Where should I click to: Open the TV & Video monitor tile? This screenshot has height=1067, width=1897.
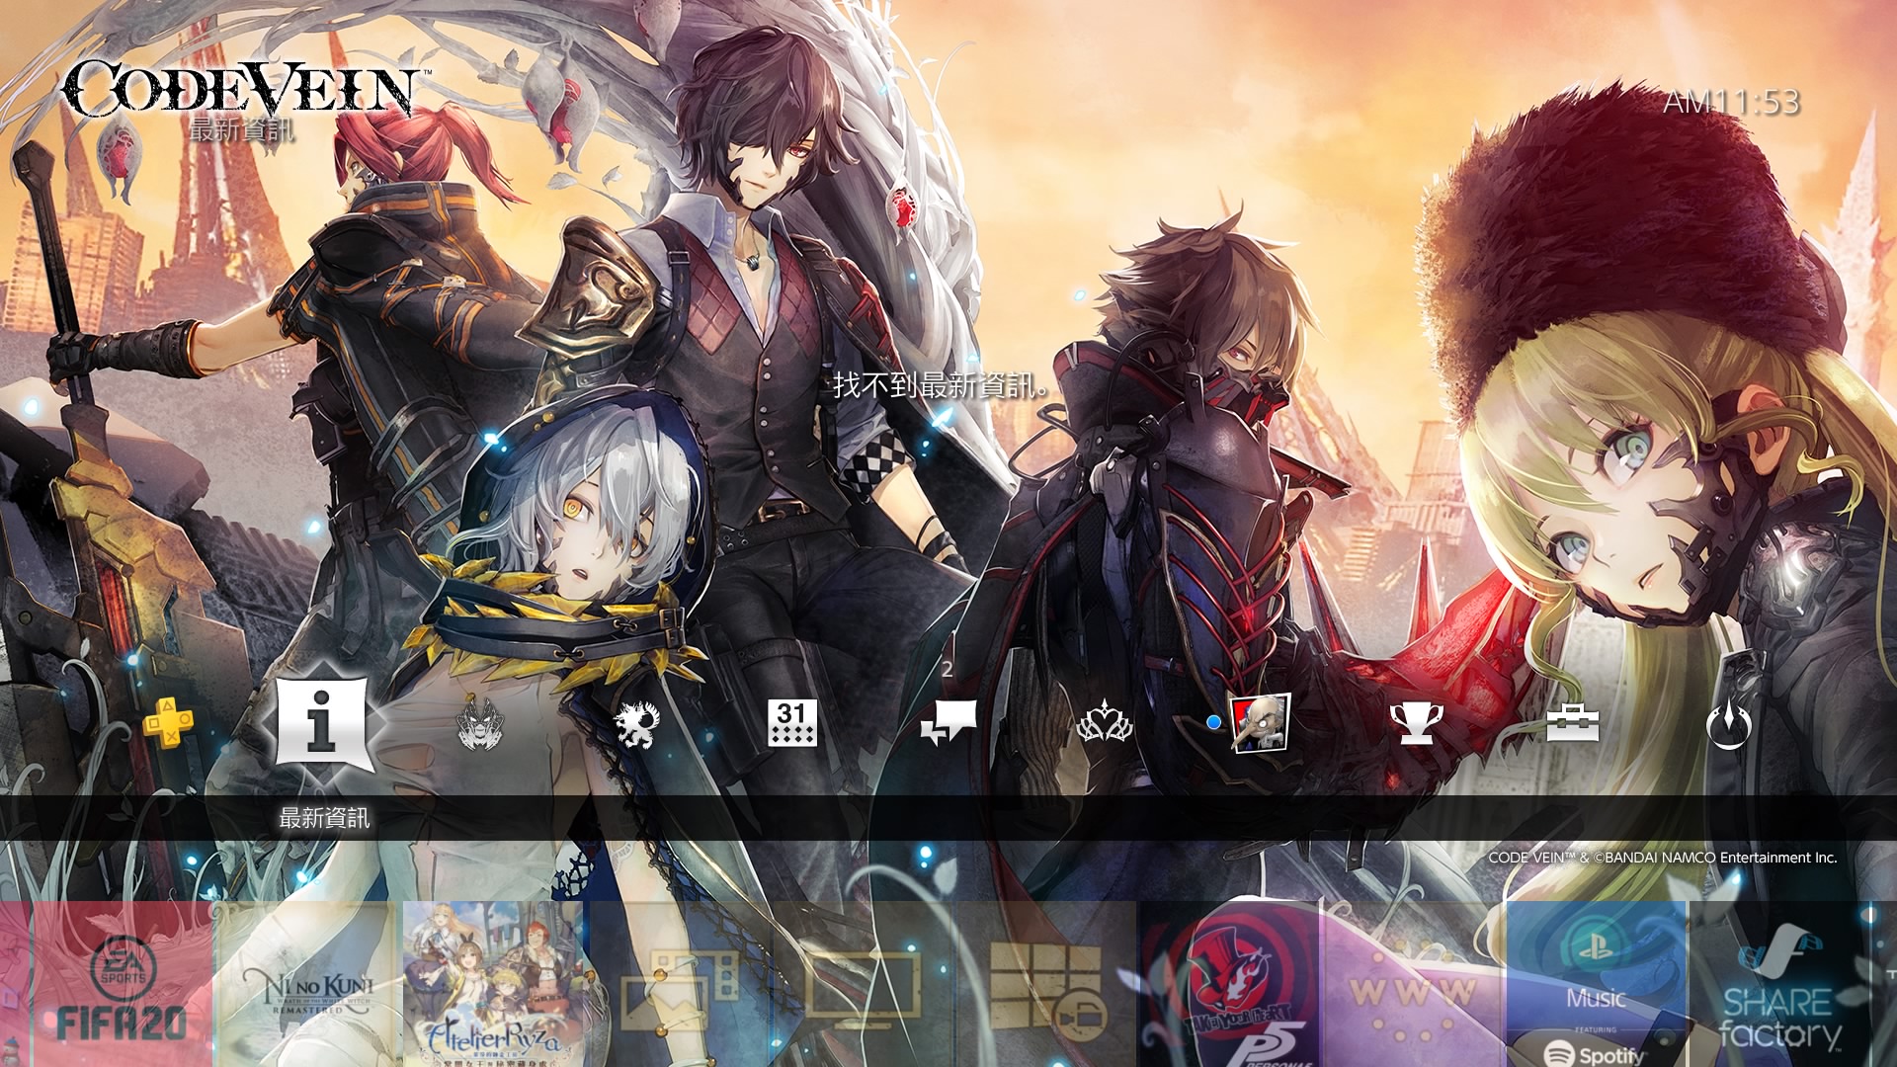click(x=863, y=984)
